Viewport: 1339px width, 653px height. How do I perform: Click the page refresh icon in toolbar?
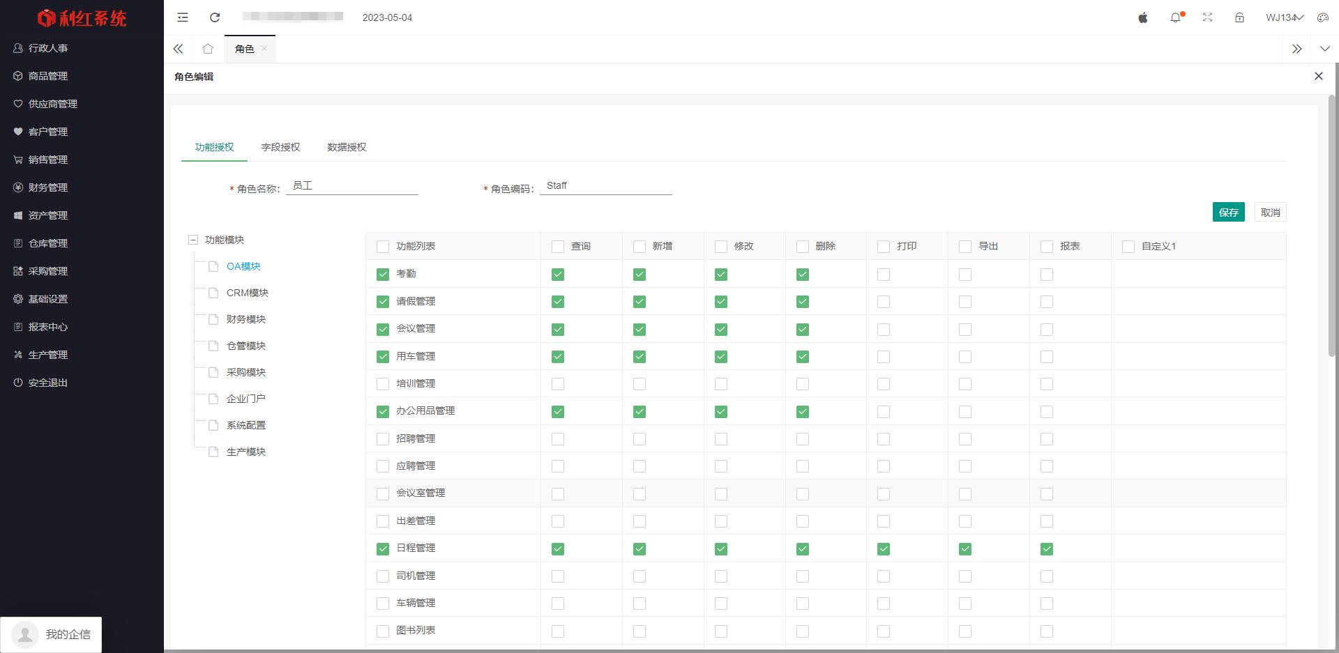click(x=215, y=17)
